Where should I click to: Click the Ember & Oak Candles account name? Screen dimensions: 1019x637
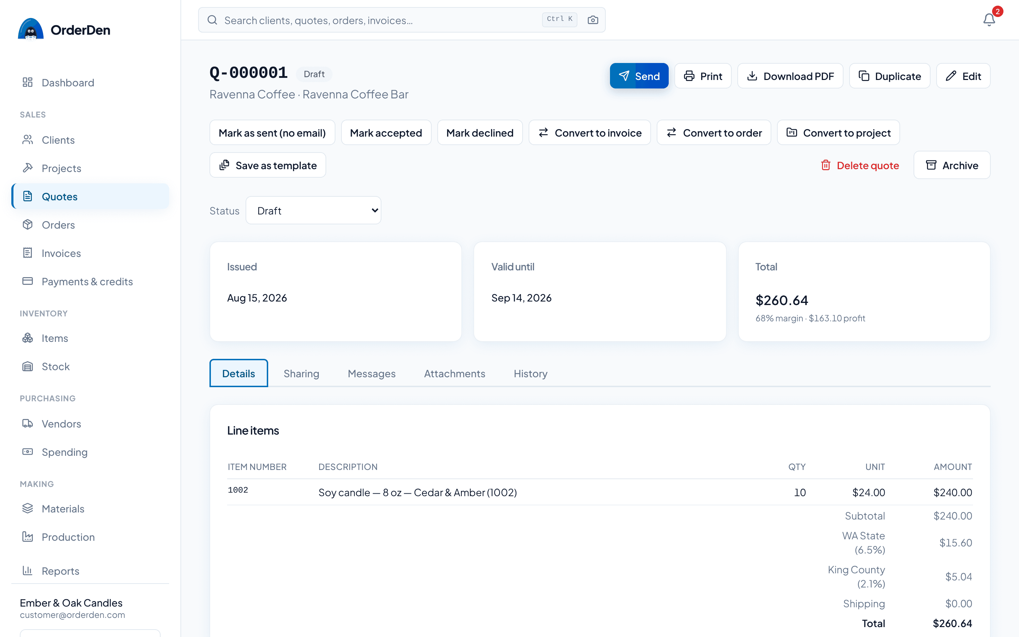[x=71, y=603]
